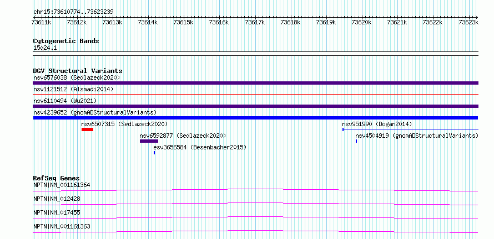Click the 73619k ruler tick label
Screen dimensions: 494x239
[x=326, y=22]
